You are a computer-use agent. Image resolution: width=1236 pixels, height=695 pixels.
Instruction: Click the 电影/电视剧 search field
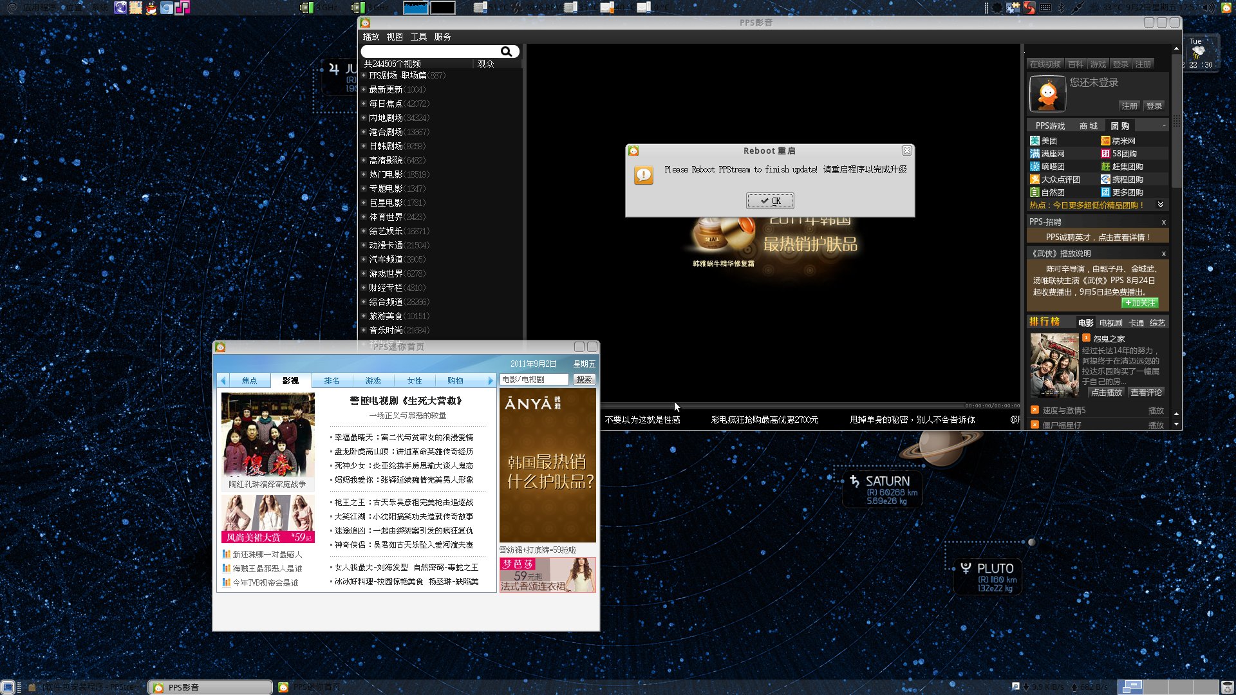(x=534, y=380)
